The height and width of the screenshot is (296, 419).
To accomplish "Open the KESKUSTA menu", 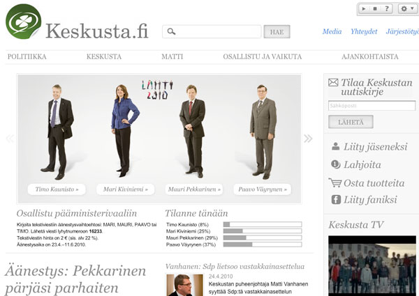I will [104, 56].
